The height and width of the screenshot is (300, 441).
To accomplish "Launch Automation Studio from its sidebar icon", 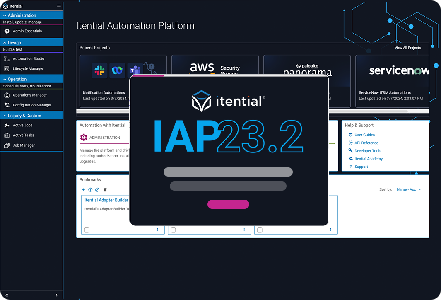I will (7, 58).
